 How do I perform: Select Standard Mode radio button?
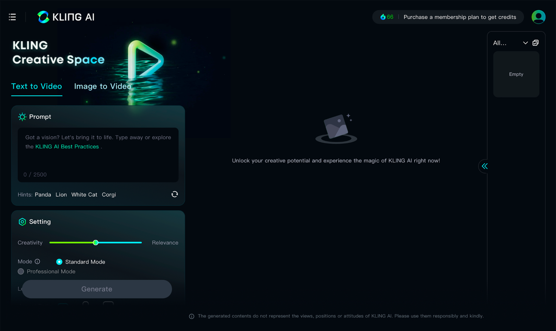point(59,262)
